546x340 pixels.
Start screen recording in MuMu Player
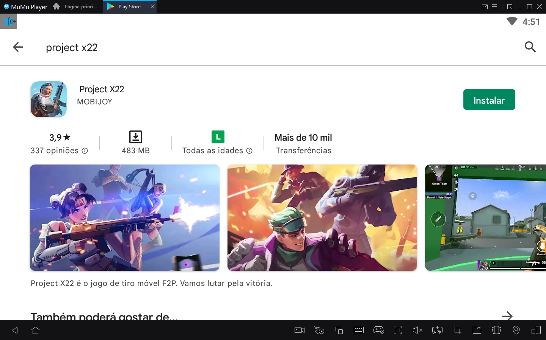click(299, 330)
